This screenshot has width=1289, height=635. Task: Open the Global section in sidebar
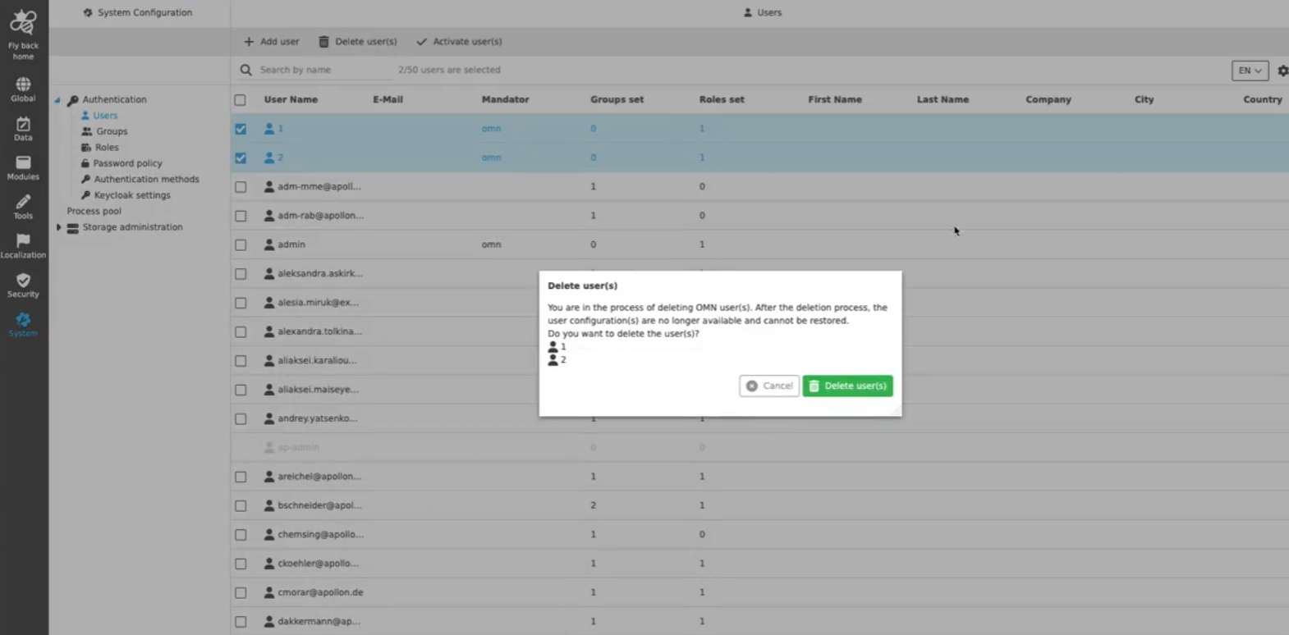[23, 85]
